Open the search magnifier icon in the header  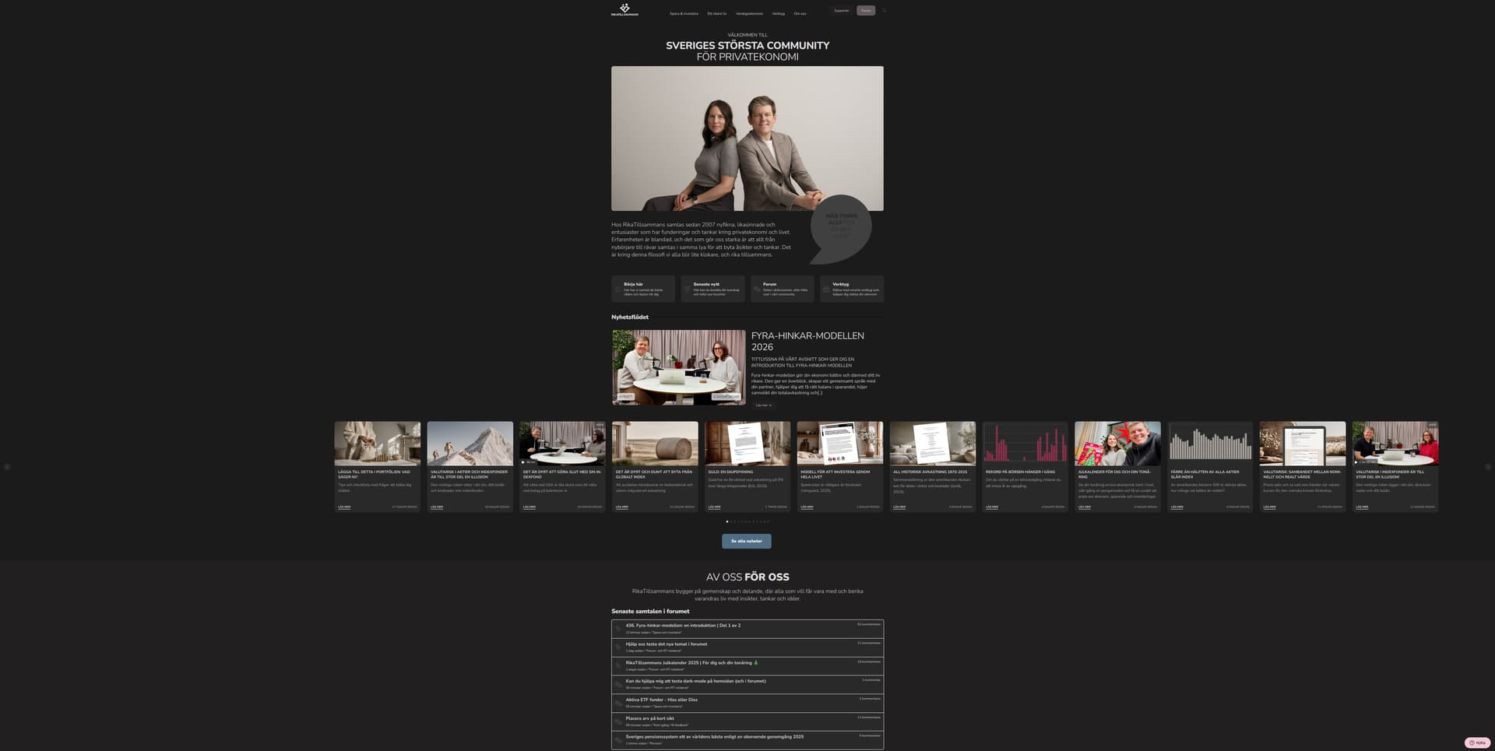click(x=885, y=11)
